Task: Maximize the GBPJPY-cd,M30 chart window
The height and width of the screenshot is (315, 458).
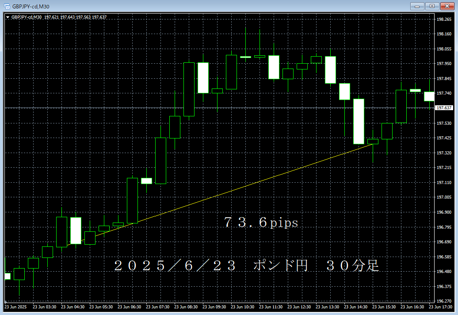Action: pos(432,6)
